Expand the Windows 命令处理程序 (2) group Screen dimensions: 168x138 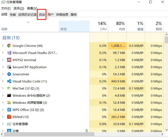[x=3, y=95]
